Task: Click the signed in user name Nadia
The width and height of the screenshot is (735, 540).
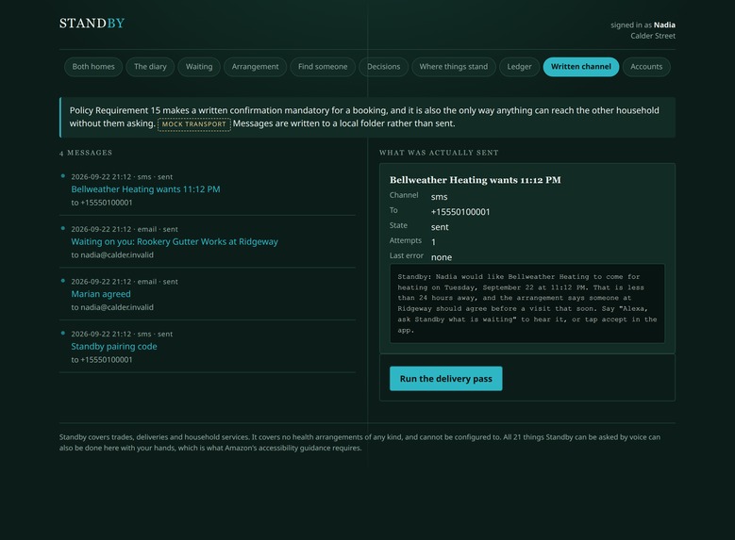Action: click(664, 25)
